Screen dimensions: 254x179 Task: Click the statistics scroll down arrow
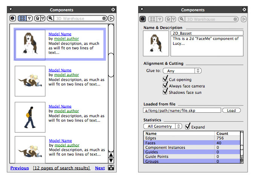coord(242,162)
